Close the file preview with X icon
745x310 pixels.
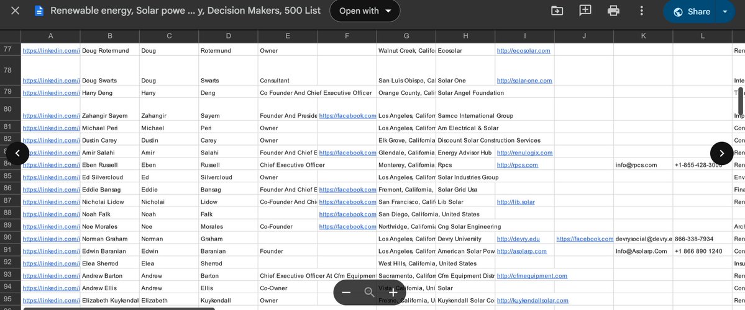[x=15, y=11]
